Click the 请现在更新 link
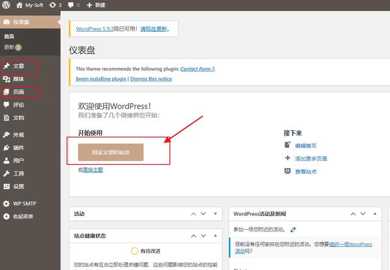The width and height of the screenshot is (390, 270). click(154, 29)
